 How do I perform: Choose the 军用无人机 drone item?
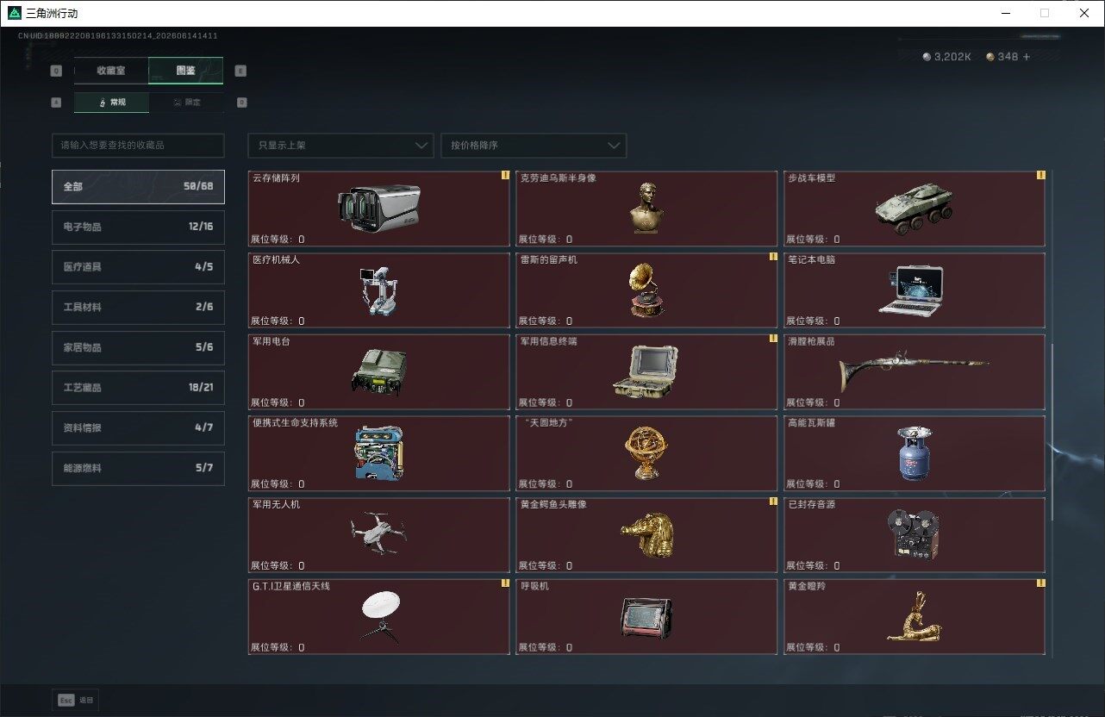379,535
